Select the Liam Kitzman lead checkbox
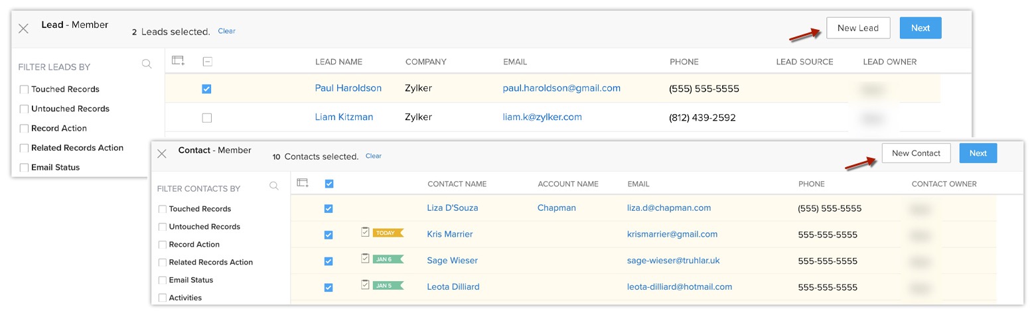Screen dimensions: 1032x313 (206, 118)
